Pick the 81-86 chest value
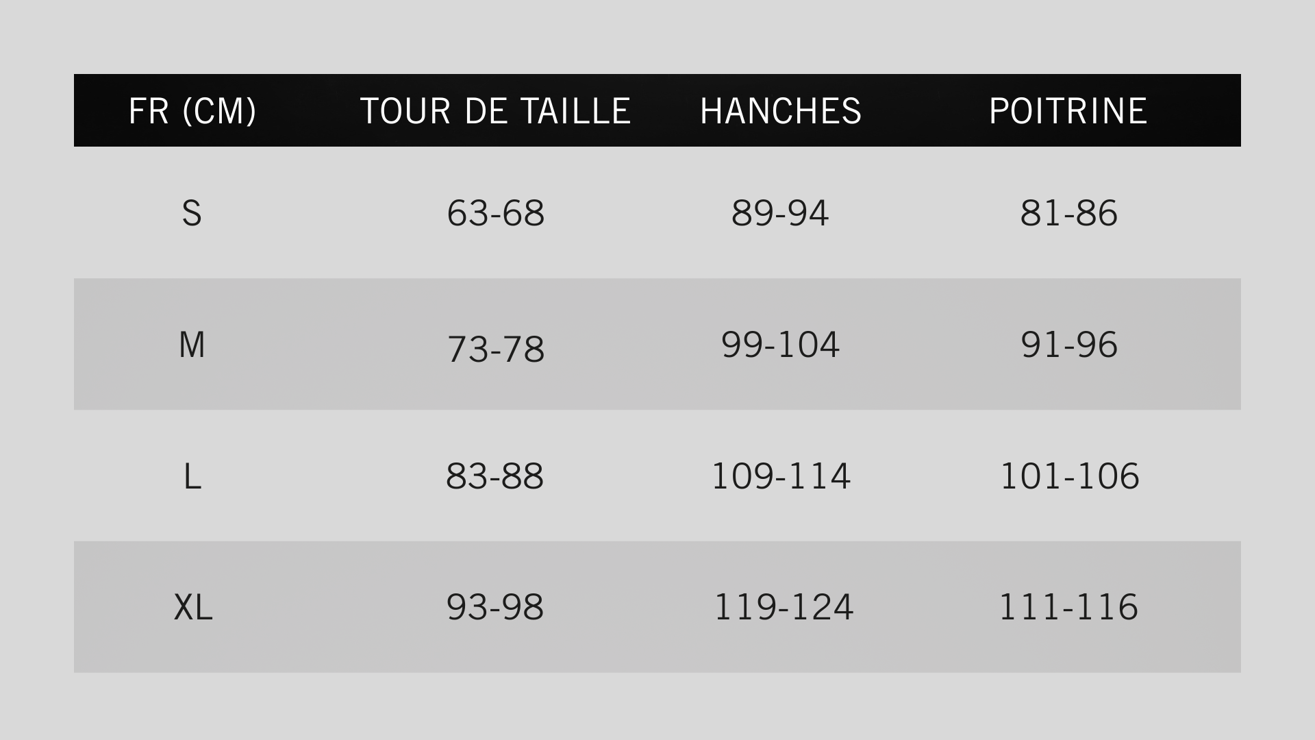Viewport: 1315px width, 740px height. (x=1068, y=213)
